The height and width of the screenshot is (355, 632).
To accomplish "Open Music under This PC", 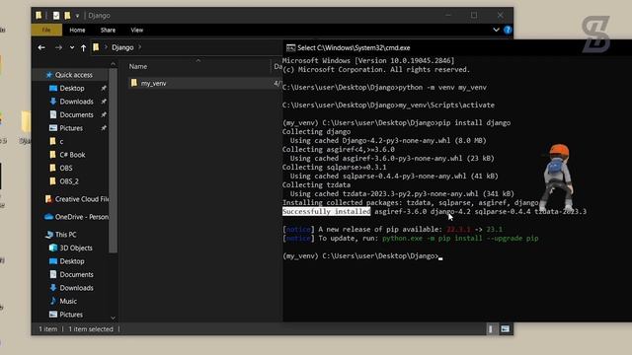I will point(68,301).
